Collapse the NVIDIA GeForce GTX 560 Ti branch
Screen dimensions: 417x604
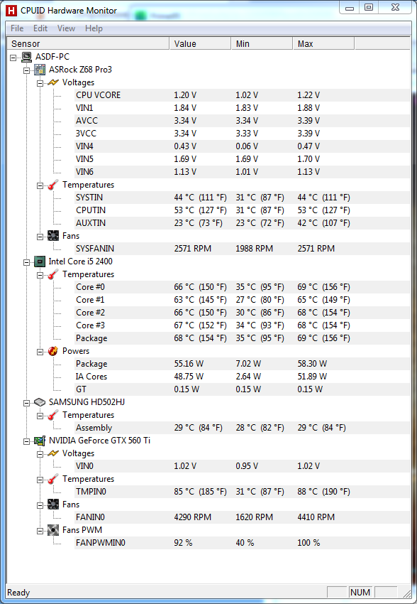pyautogui.click(x=26, y=441)
